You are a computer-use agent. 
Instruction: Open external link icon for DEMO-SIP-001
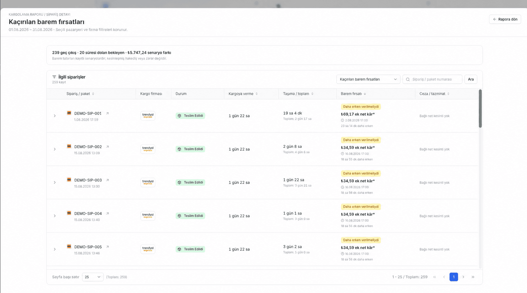(107, 113)
